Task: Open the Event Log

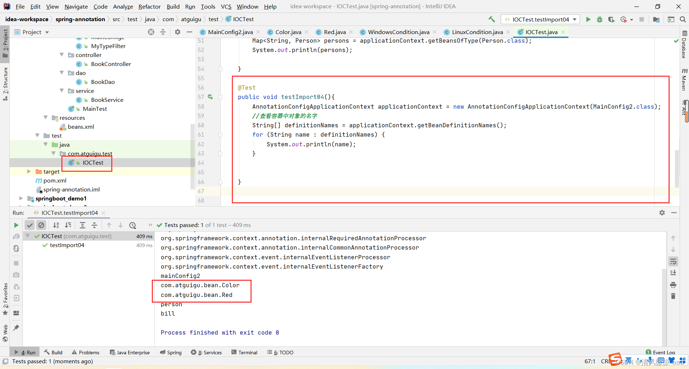Action: tap(660, 353)
